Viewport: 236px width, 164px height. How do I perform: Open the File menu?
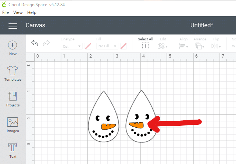click(x=6, y=12)
